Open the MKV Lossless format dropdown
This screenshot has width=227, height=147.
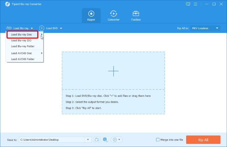(x=205, y=28)
